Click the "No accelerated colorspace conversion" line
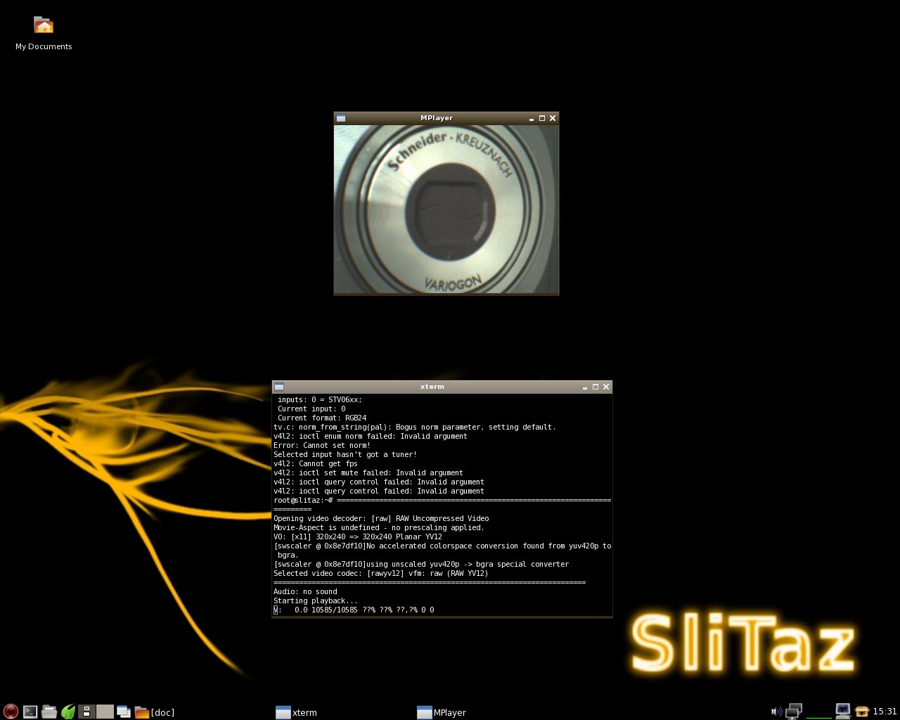 (442, 546)
